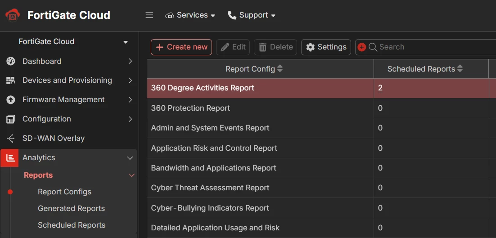
Task: Select 360 Degree Activities Report row
Action: [x=321, y=88]
